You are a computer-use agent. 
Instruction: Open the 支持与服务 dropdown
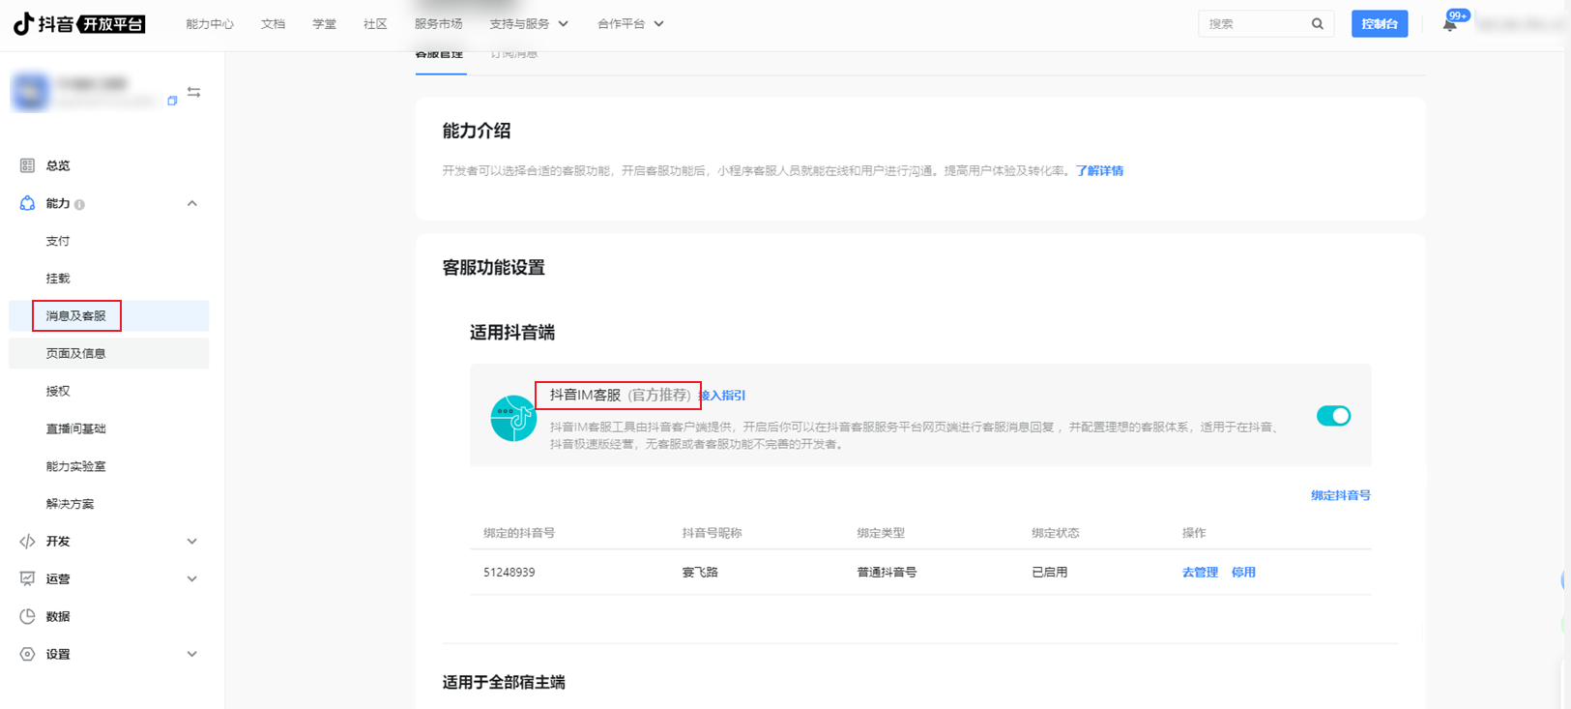(529, 24)
